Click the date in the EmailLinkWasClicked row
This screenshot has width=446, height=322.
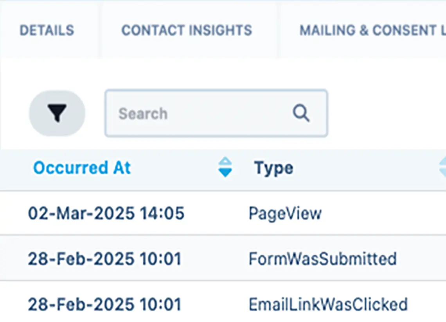pos(104,304)
